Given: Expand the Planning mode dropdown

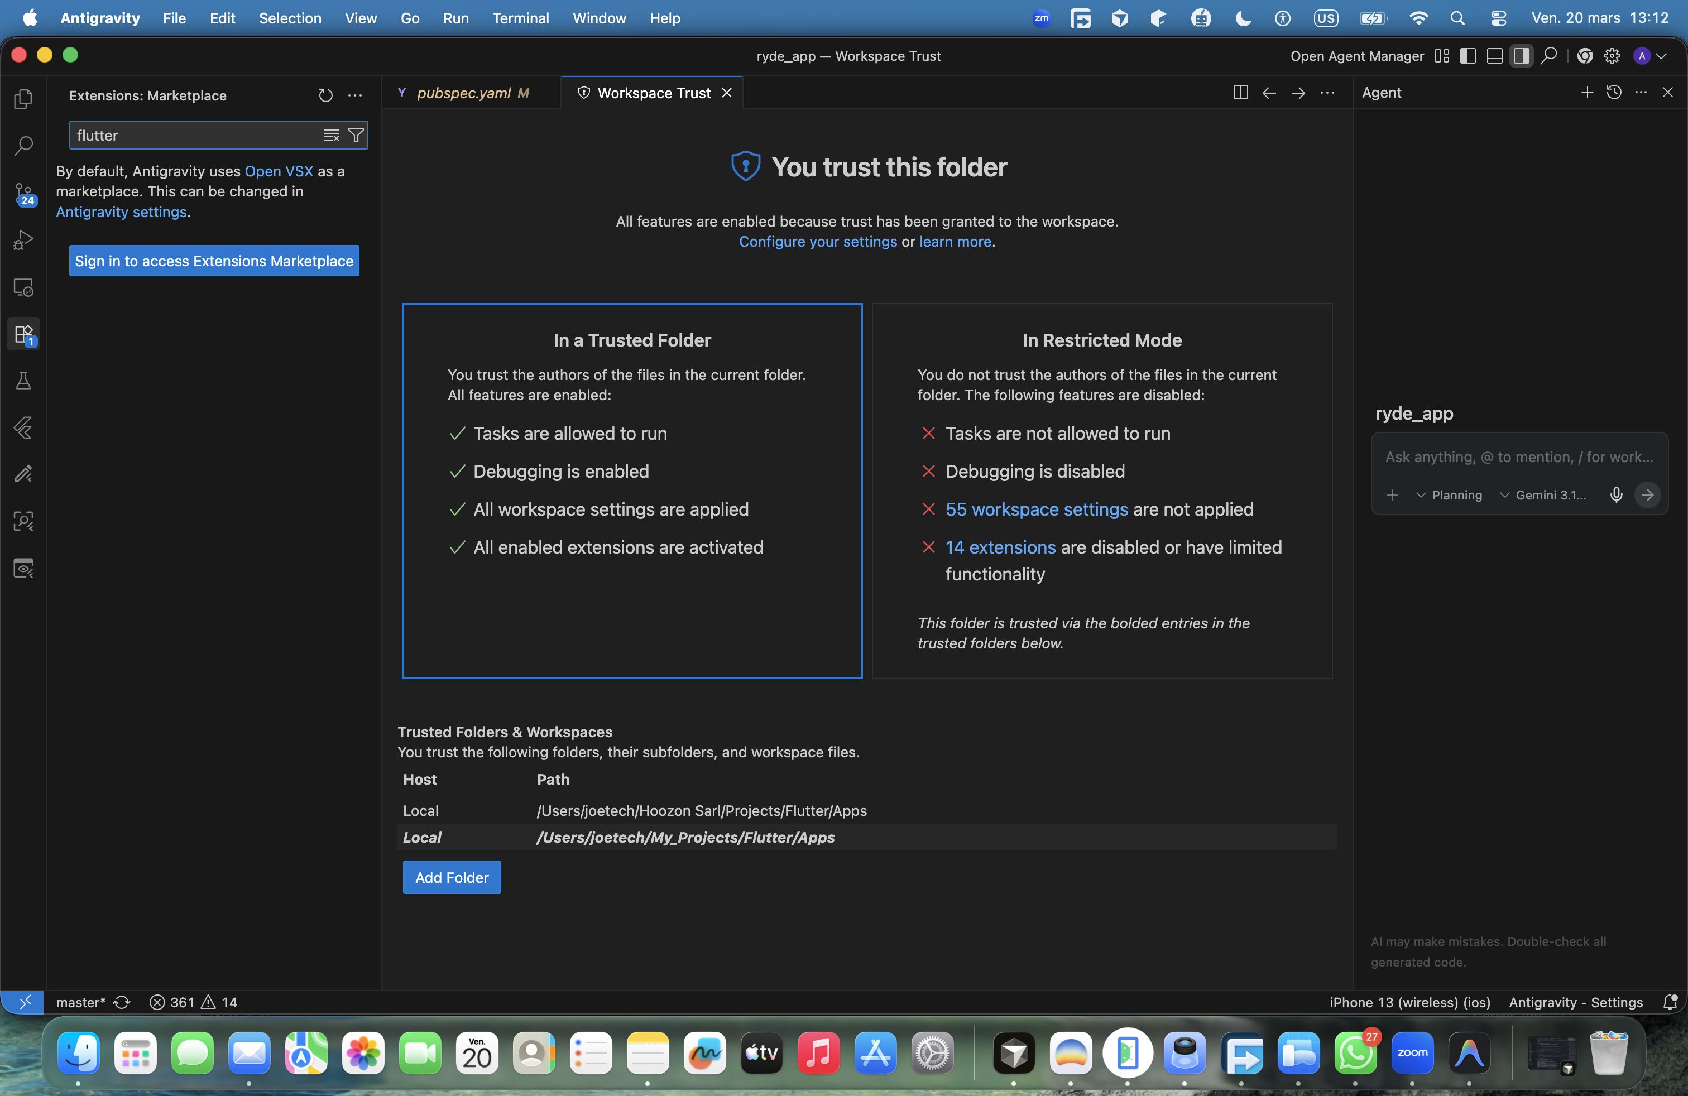Looking at the screenshot, I should click(x=1449, y=495).
